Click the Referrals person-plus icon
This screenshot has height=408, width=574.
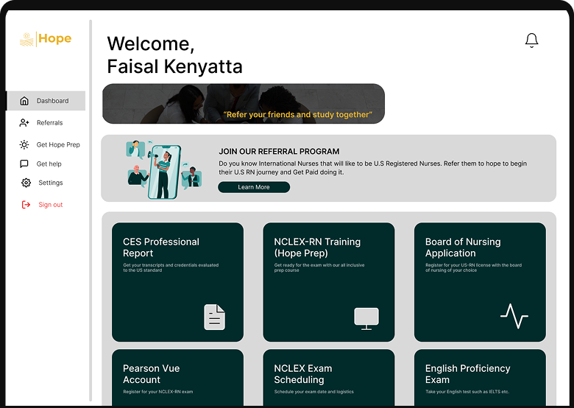pos(24,123)
